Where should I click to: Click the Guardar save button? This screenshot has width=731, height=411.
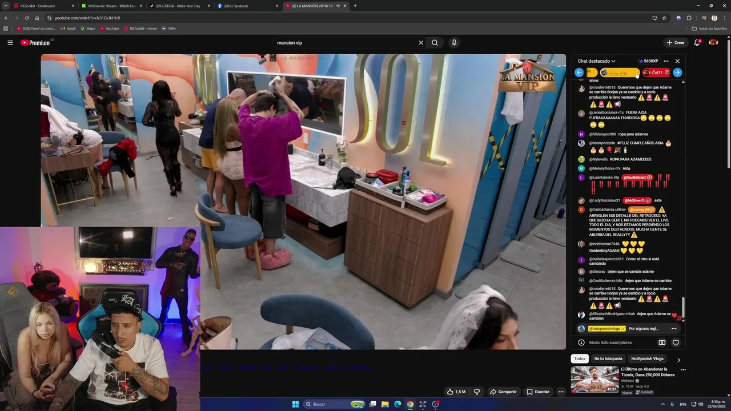pyautogui.click(x=538, y=392)
